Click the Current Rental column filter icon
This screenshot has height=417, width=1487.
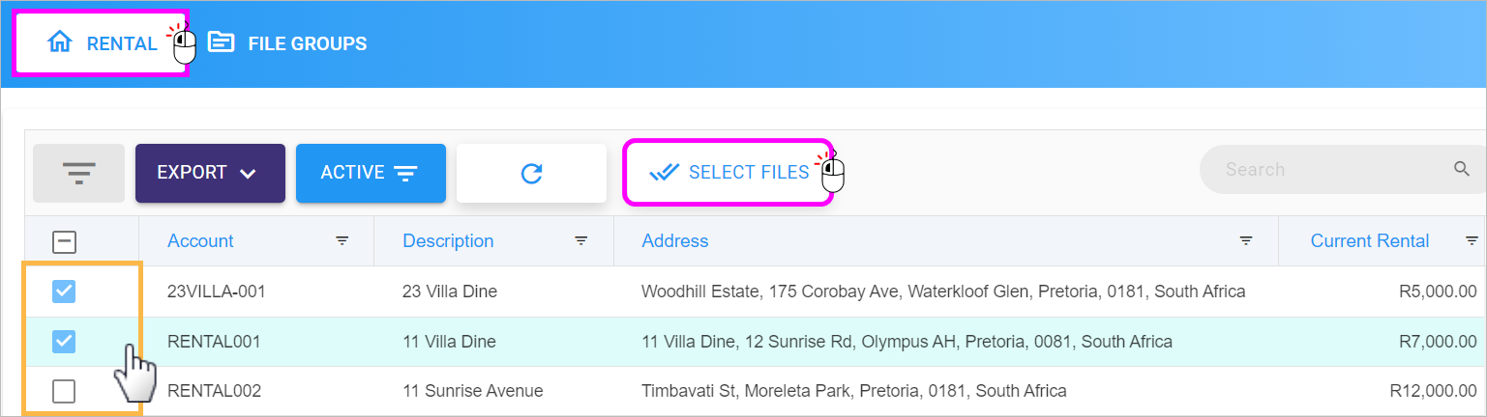click(x=1472, y=241)
